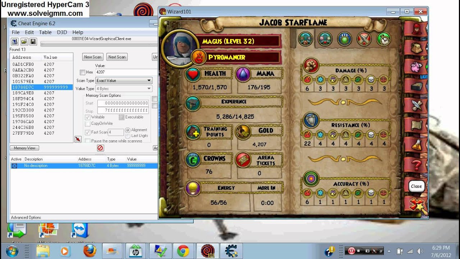Image resolution: width=460 pixels, height=259 pixels.
Task: Click the save floppy disk icon in Cheat Engine
Action: [x=33, y=41]
